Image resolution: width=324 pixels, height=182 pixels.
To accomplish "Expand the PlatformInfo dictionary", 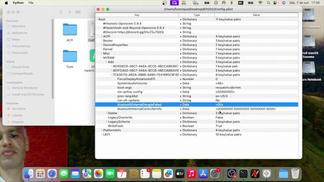I will 102,130.
